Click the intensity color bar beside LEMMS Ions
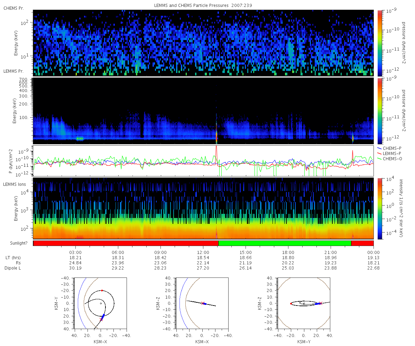Image resolution: width=415 pixels, height=346 pixels. 379,208
